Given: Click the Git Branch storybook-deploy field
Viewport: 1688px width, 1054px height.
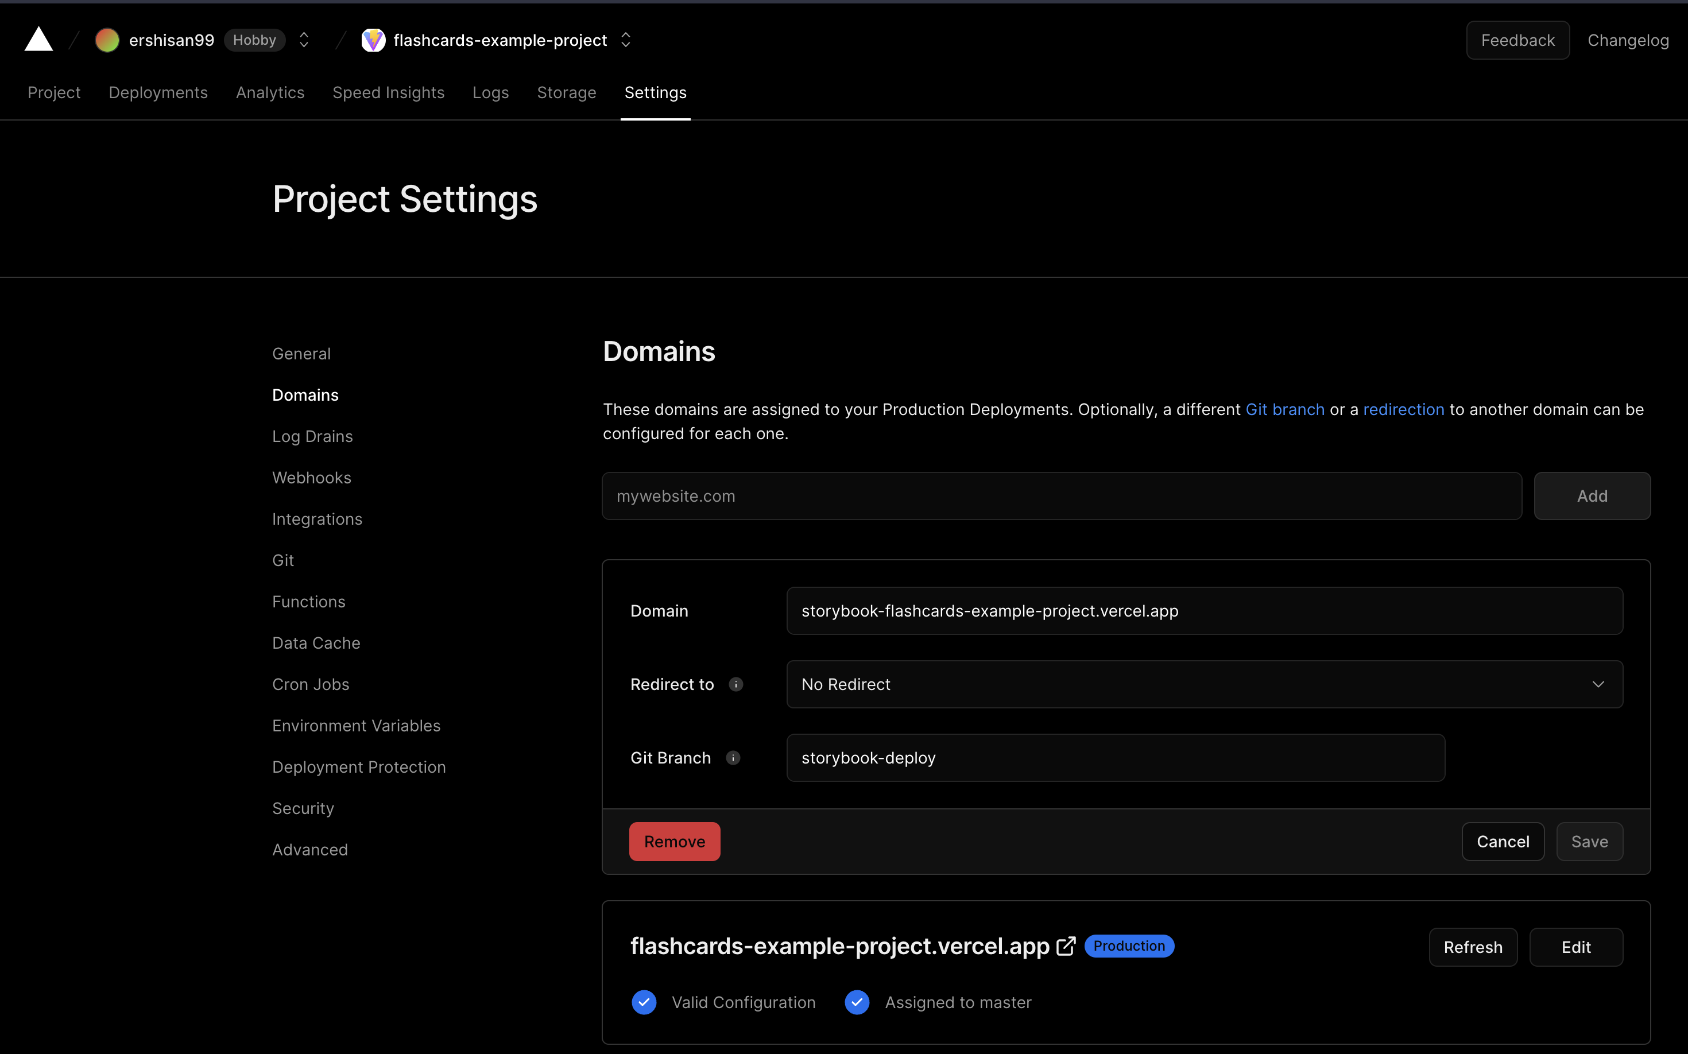Looking at the screenshot, I should tap(1115, 758).
